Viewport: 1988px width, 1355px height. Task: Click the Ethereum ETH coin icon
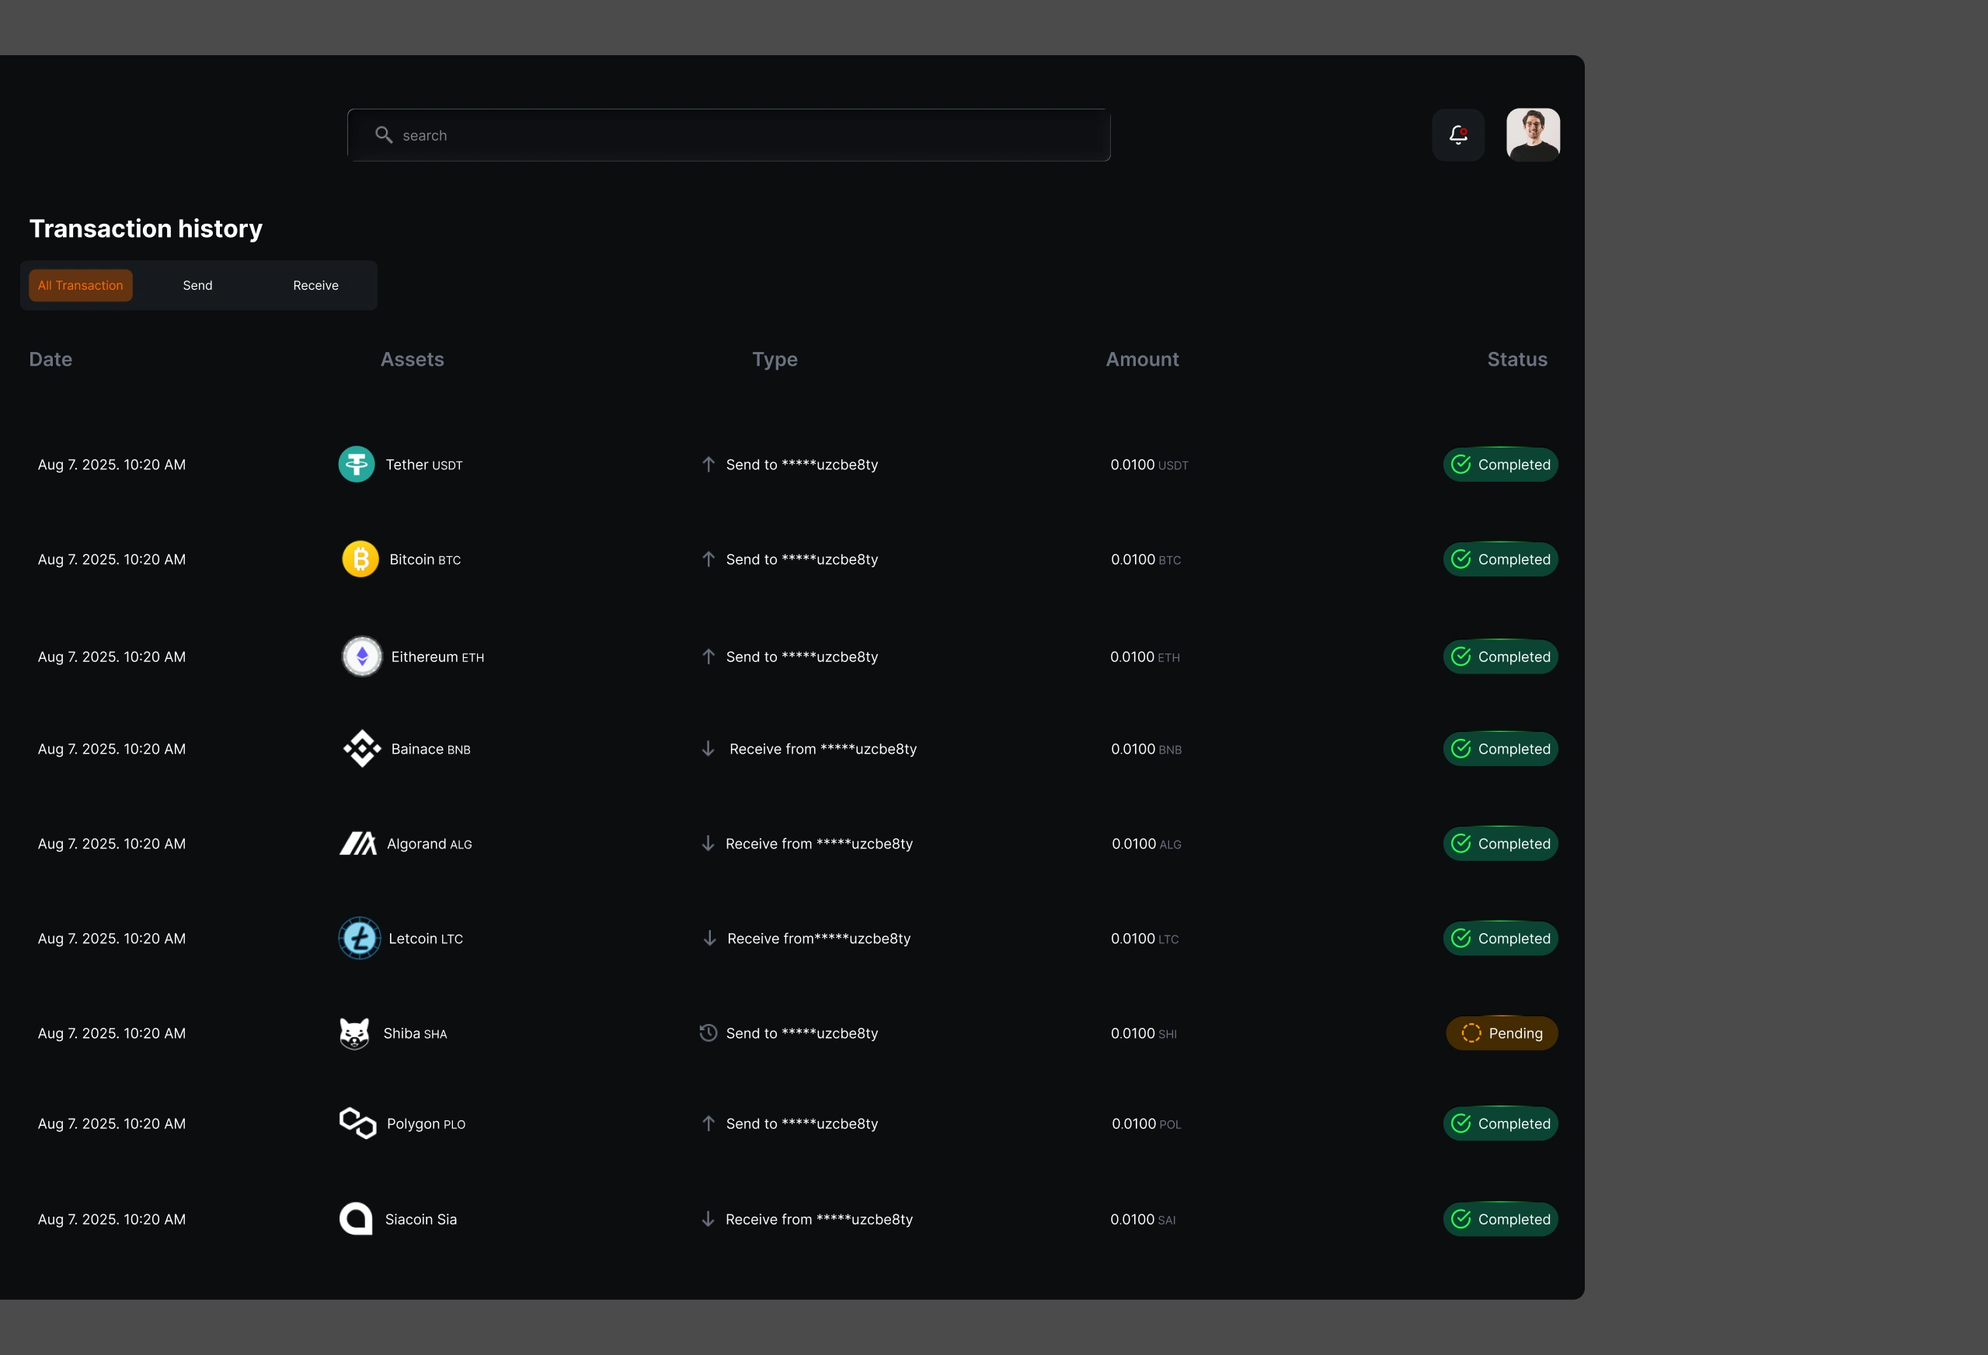pyautogui.click(x=362, y=657)
